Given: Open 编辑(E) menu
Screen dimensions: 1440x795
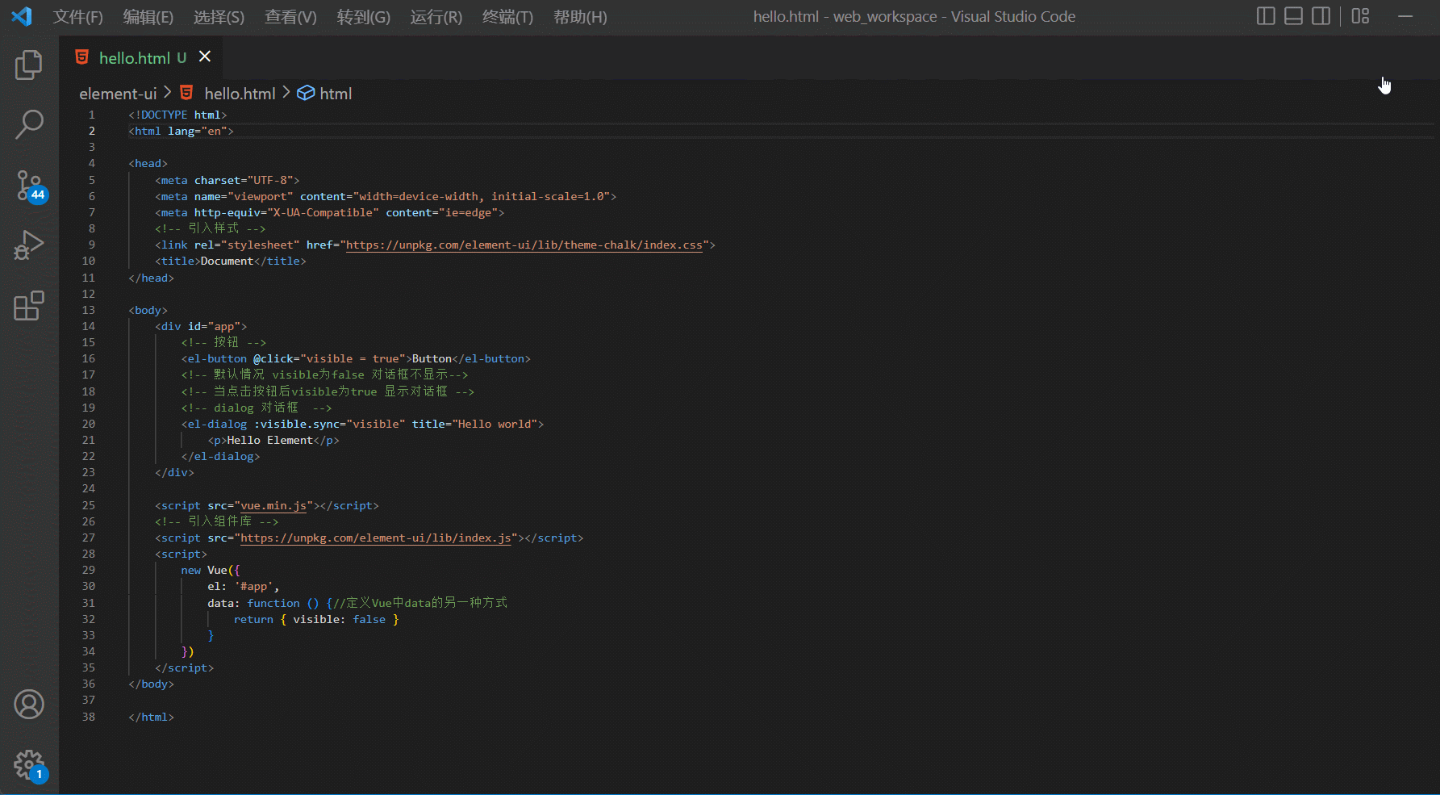Looking at the screenshot, I should pos(148,17).
